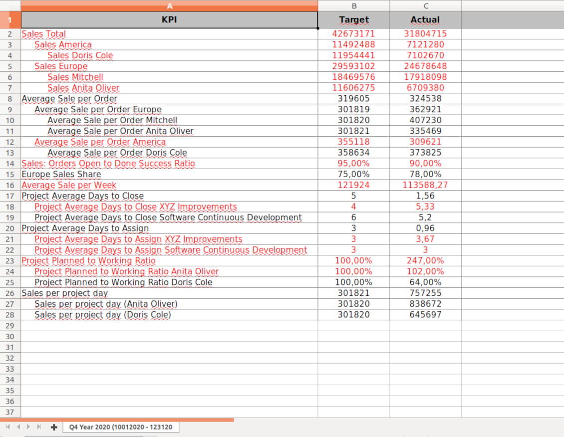Click the last sheet navigation arrow
The width and height of the screenshot is (564, 437).
(39, 427)
